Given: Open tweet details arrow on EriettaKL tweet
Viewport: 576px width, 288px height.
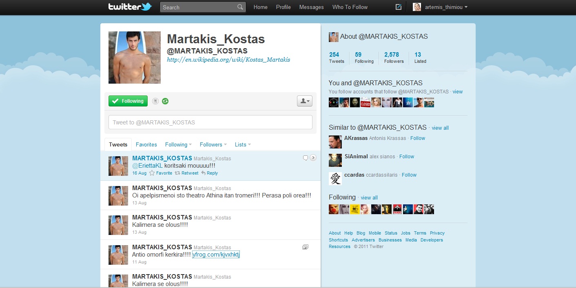Looking at the screenshot, I should click(x=313, y=158).
